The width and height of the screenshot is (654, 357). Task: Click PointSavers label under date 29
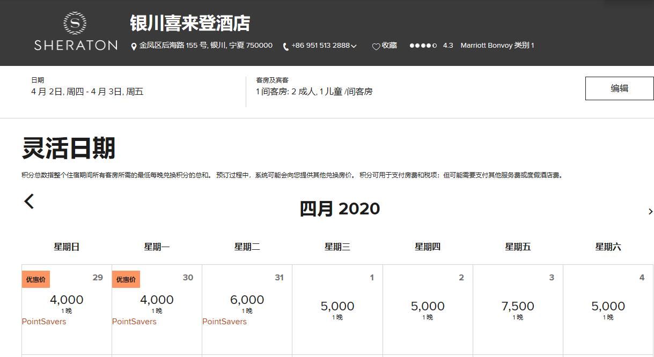[44, 322]
